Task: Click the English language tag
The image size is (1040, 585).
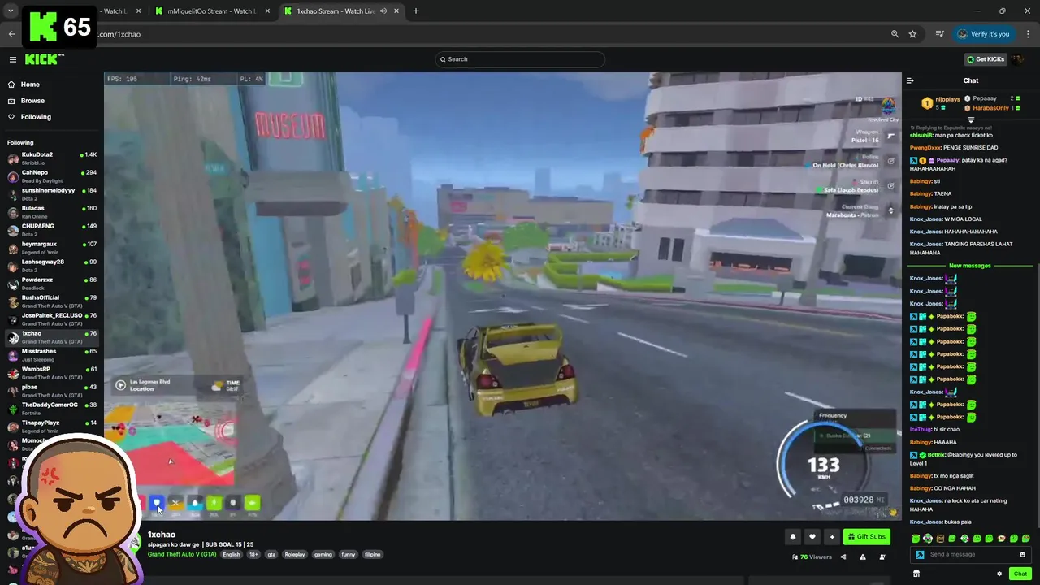Action: coord(232,554)
